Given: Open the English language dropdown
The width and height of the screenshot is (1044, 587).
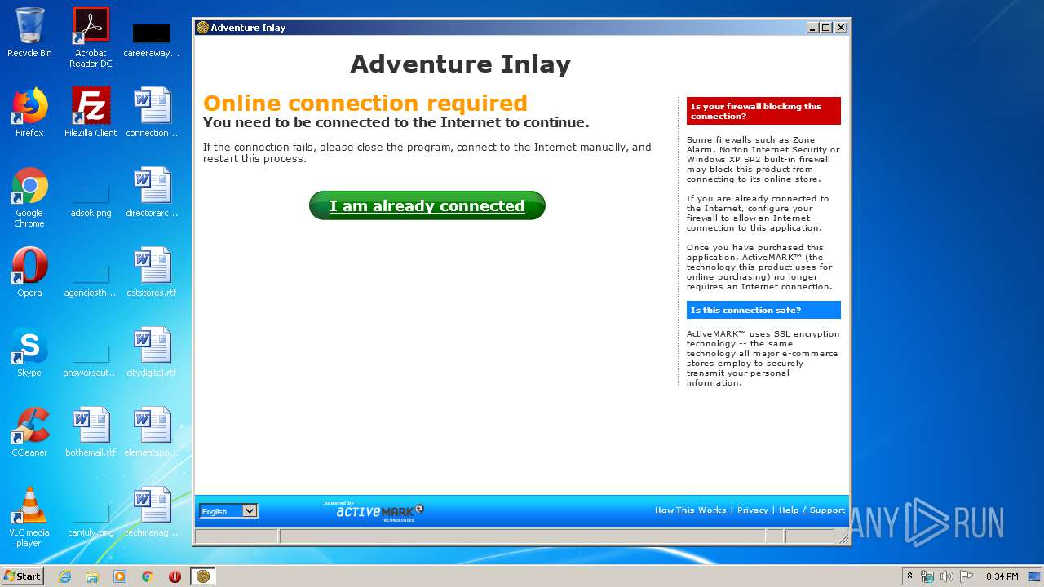Looking at the screenshot, I should point(228,511).
